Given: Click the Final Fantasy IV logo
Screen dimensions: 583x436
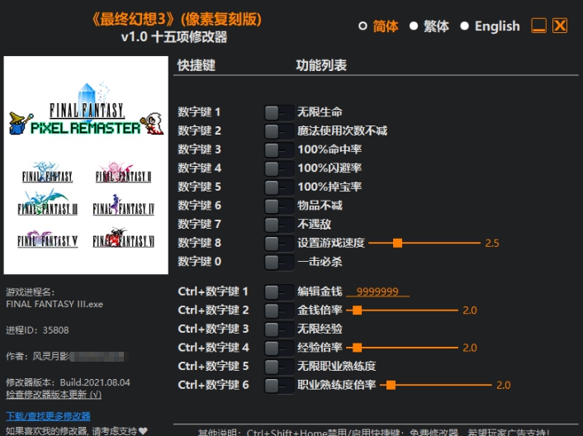Looking at the screenshot, I should tap(123, 205).
